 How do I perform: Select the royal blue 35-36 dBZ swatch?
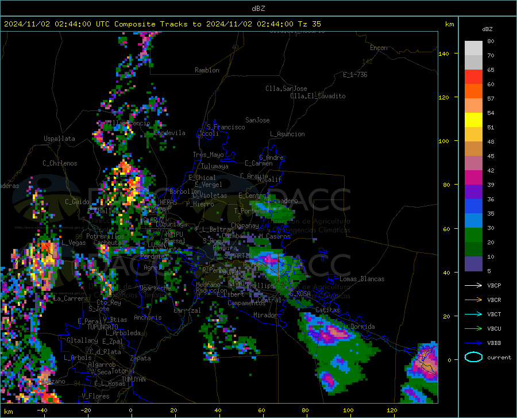(473, 206)
